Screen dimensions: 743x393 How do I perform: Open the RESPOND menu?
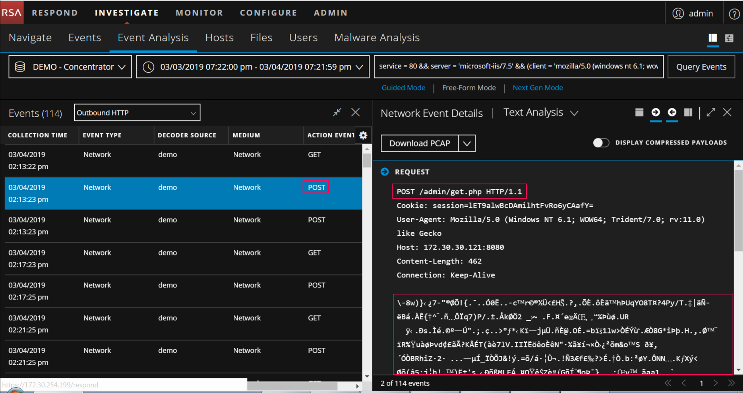coord(55,13)
